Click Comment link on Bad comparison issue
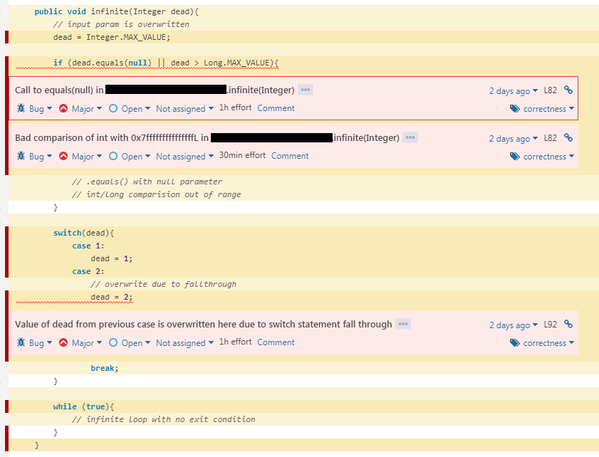The height and width of the screenshot is (457, 599). coord(290,156)
